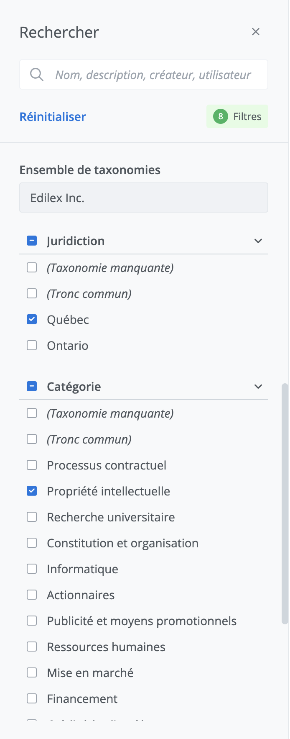This screenshot has width=290, height=739.
Task: Open the Ensemble de taxonomies dropdown
Action: [143, 198]
